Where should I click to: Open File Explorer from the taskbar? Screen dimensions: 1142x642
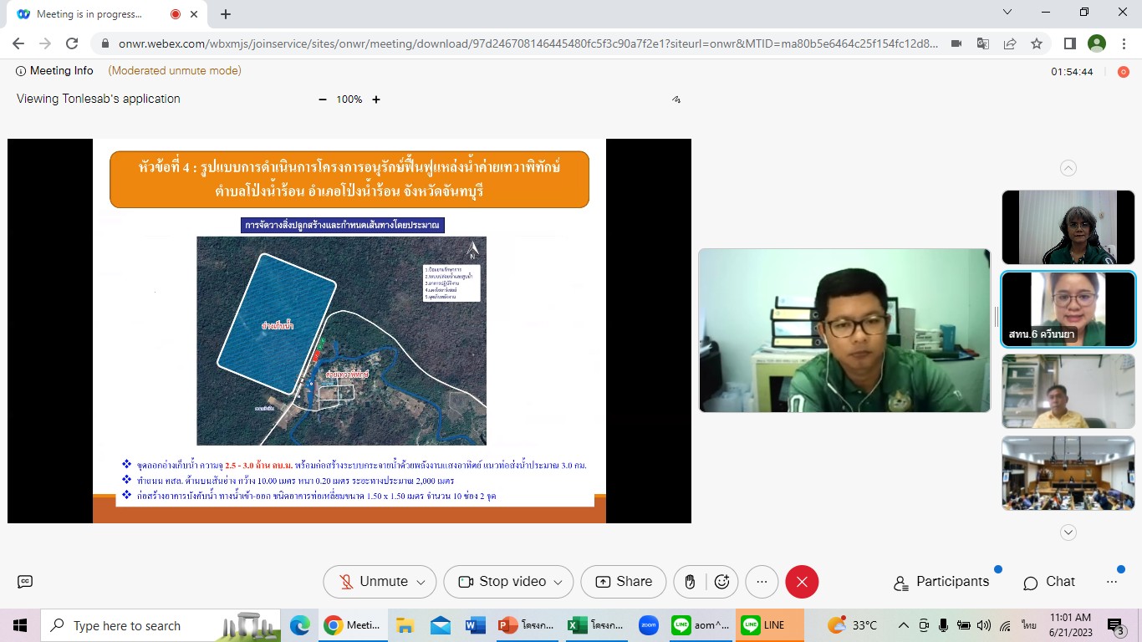pyautogui.click(x=405, y=625)
